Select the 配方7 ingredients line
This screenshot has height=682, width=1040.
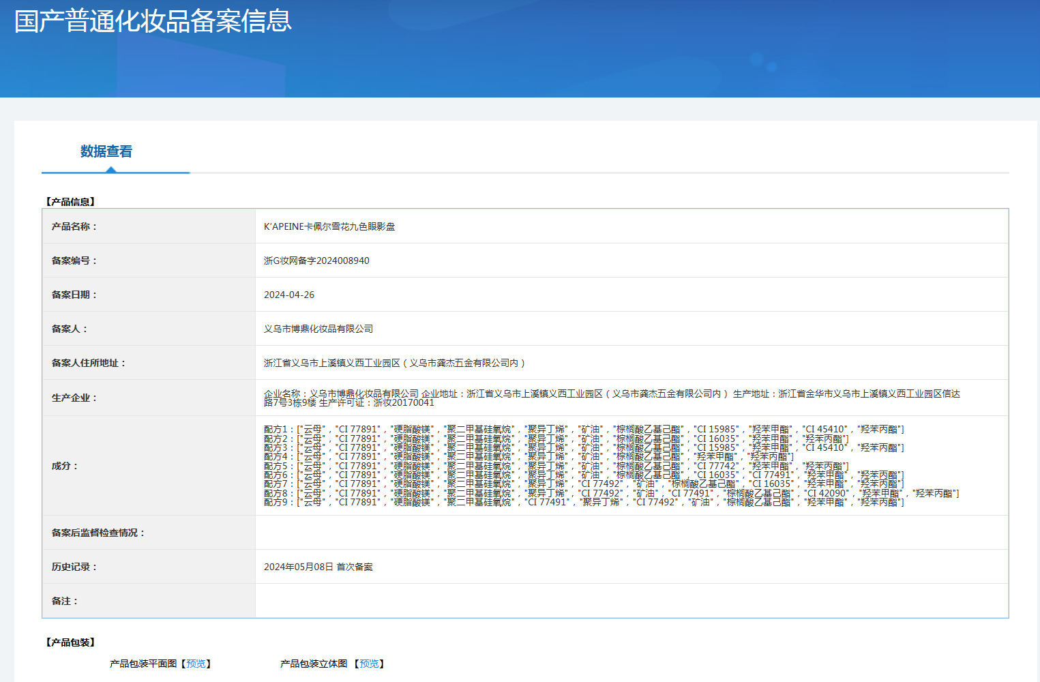584,484
